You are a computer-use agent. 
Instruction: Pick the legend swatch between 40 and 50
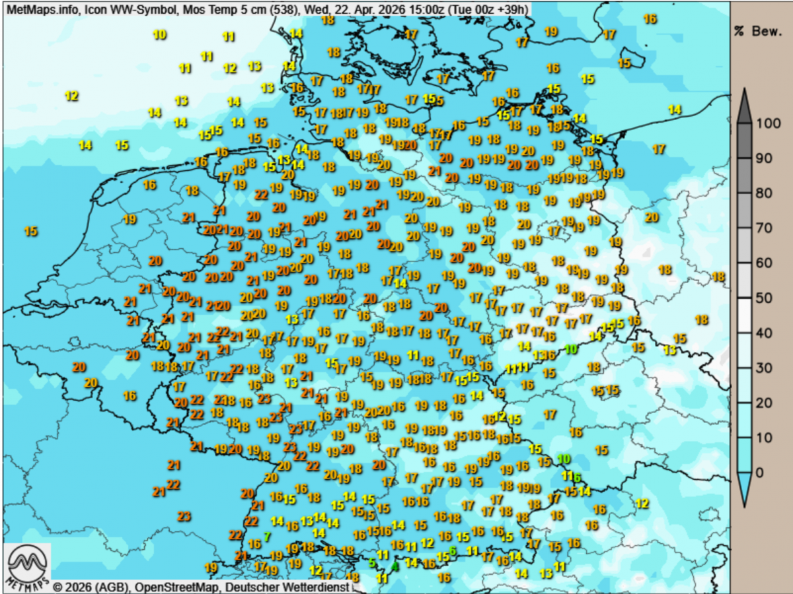point(744,315)
